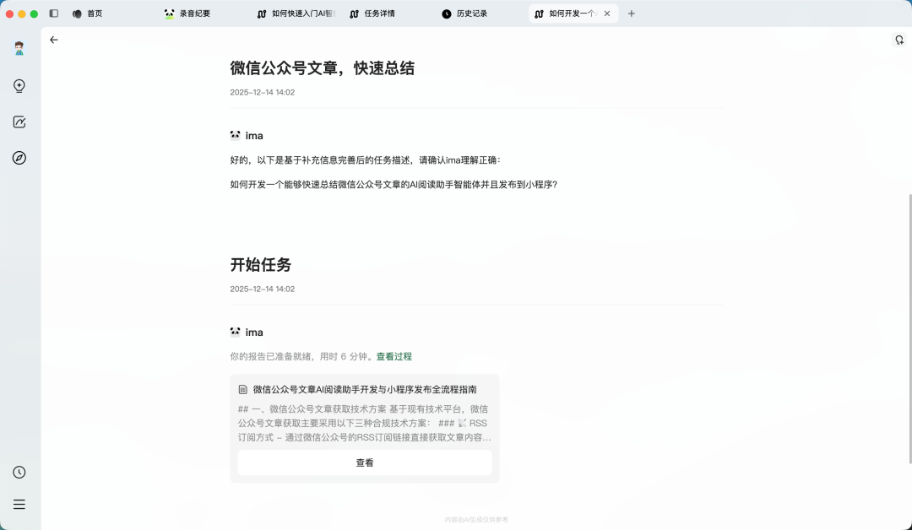Open the compass Discover icon in the sidebar
Image resolution: width=912 pixels, height=530 pixels.
[19, 158]
